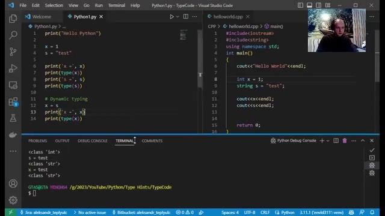Create a new terminal with plus button
The image size is (385, 216).
pos(322,140)
